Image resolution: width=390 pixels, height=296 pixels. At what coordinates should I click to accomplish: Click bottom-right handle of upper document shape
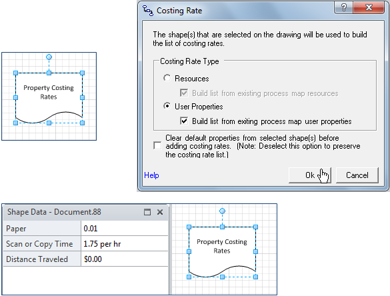tap(82, 123)
